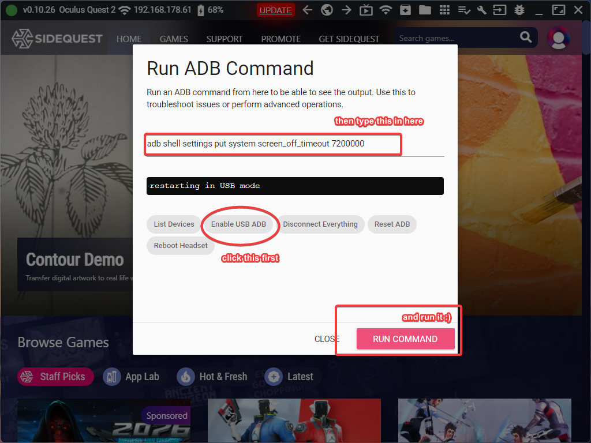Screen dimensions: 591x443
Task: Open the bug debug icon
Action: pos(519,10)
